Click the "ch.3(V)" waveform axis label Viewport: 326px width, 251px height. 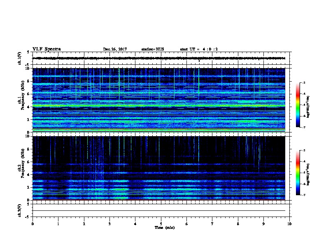[19, 210]
